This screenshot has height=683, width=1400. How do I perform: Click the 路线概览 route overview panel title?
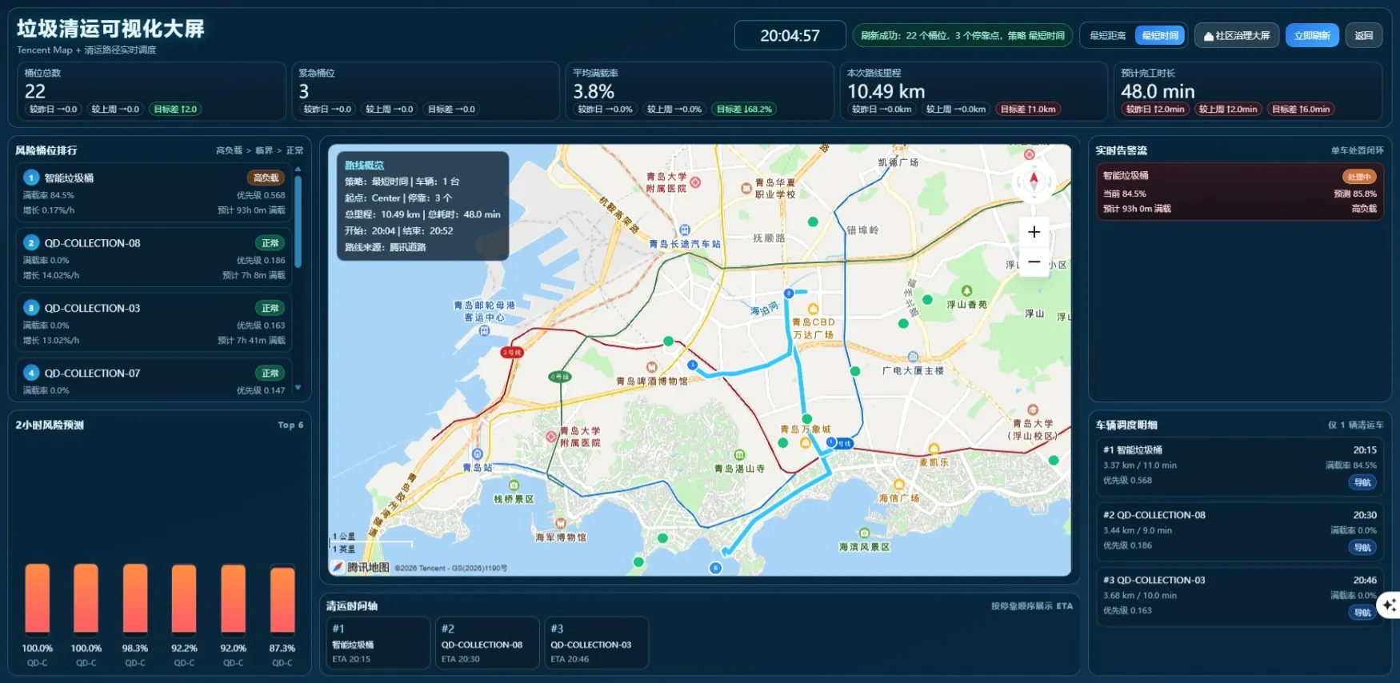point(364,166)
